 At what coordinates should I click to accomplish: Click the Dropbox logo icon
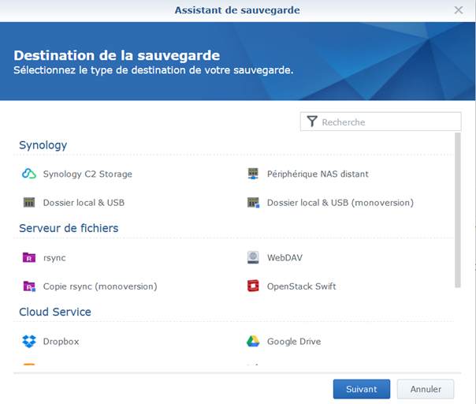pyautogui.click(x=29, y=342)
